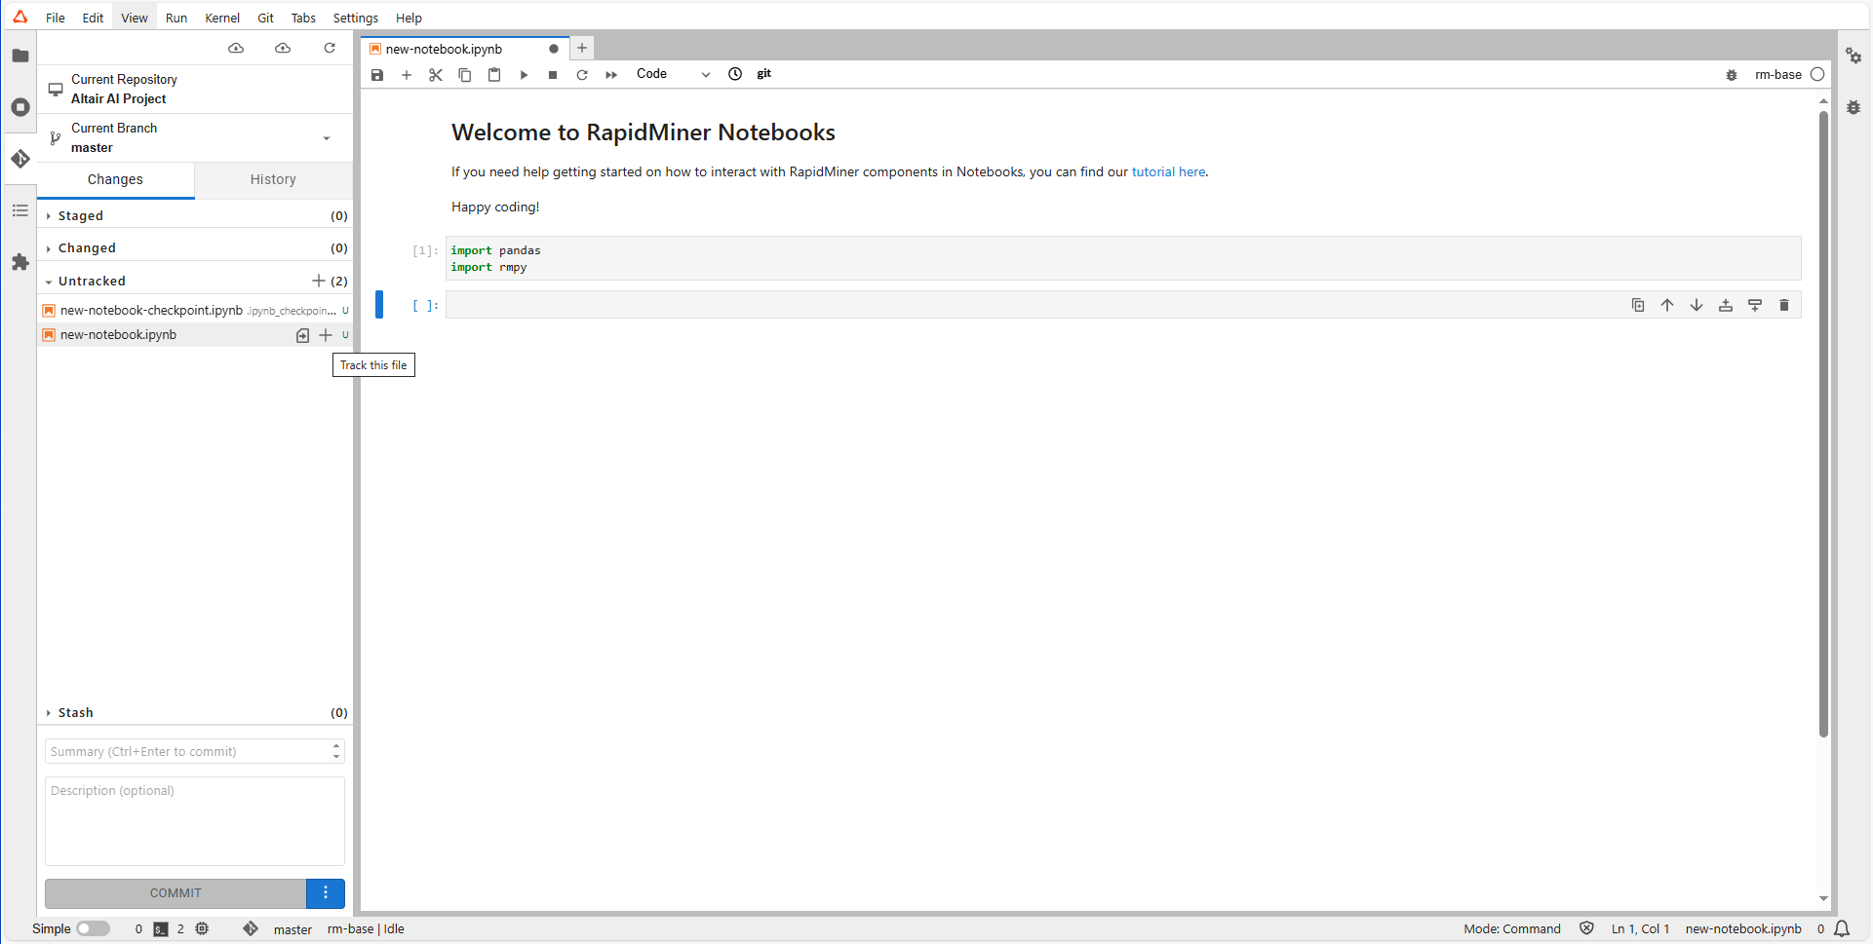Step through commit summary history arrows

pos(336,751)
